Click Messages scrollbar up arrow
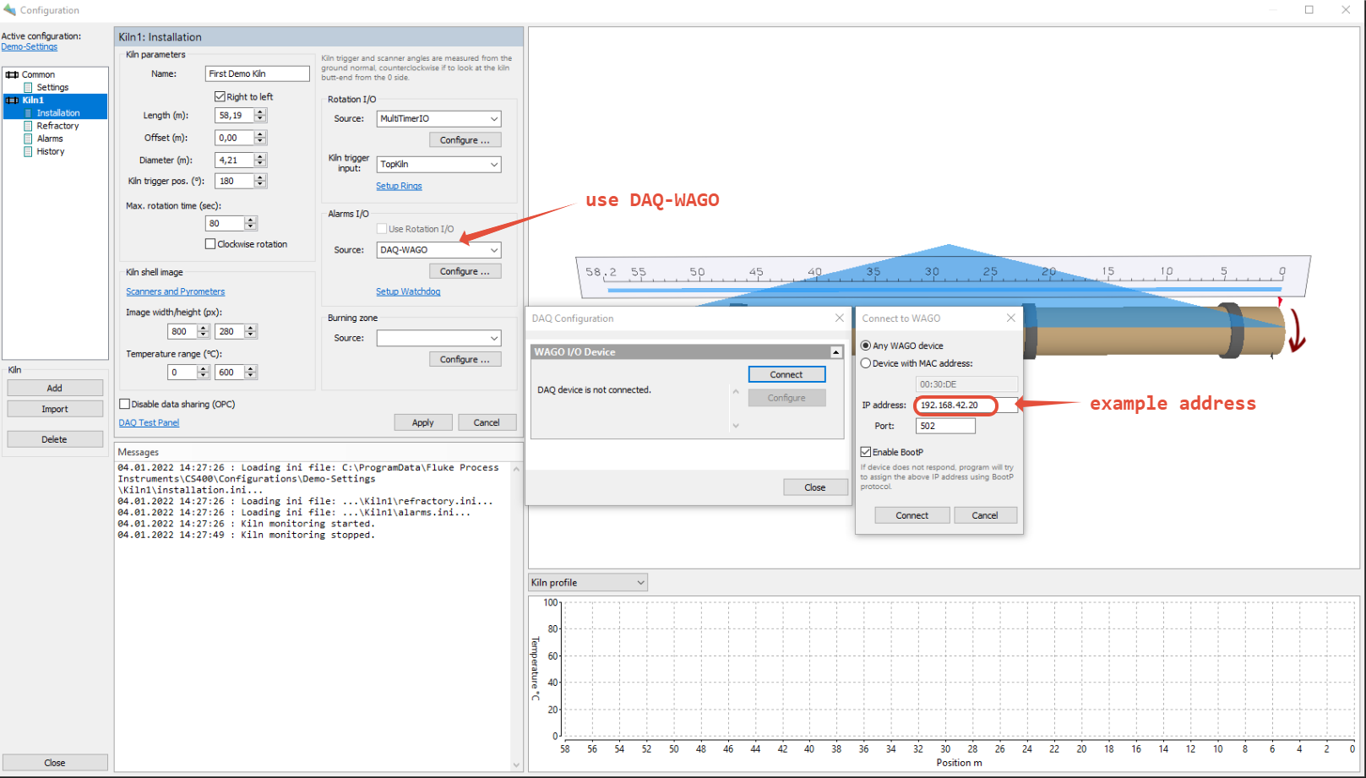 click(x=516, y=469)
